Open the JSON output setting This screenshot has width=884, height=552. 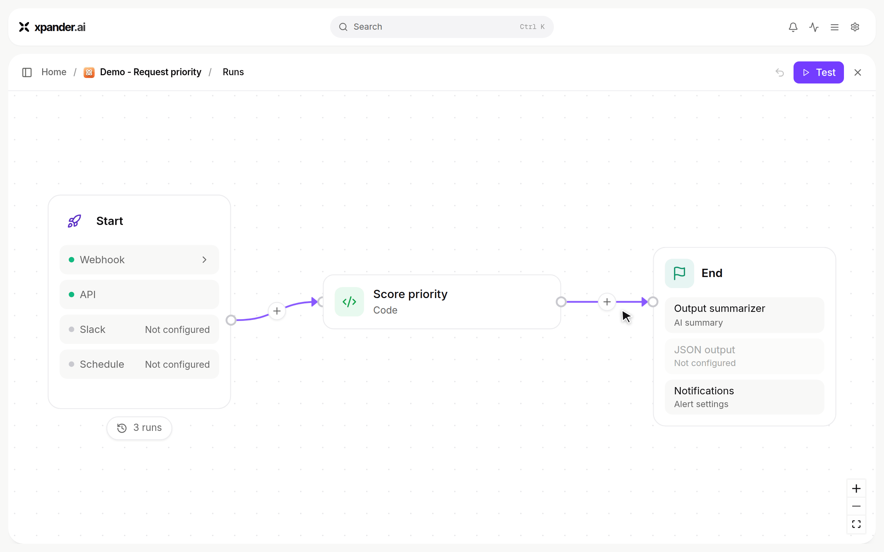tap(744, 356)
